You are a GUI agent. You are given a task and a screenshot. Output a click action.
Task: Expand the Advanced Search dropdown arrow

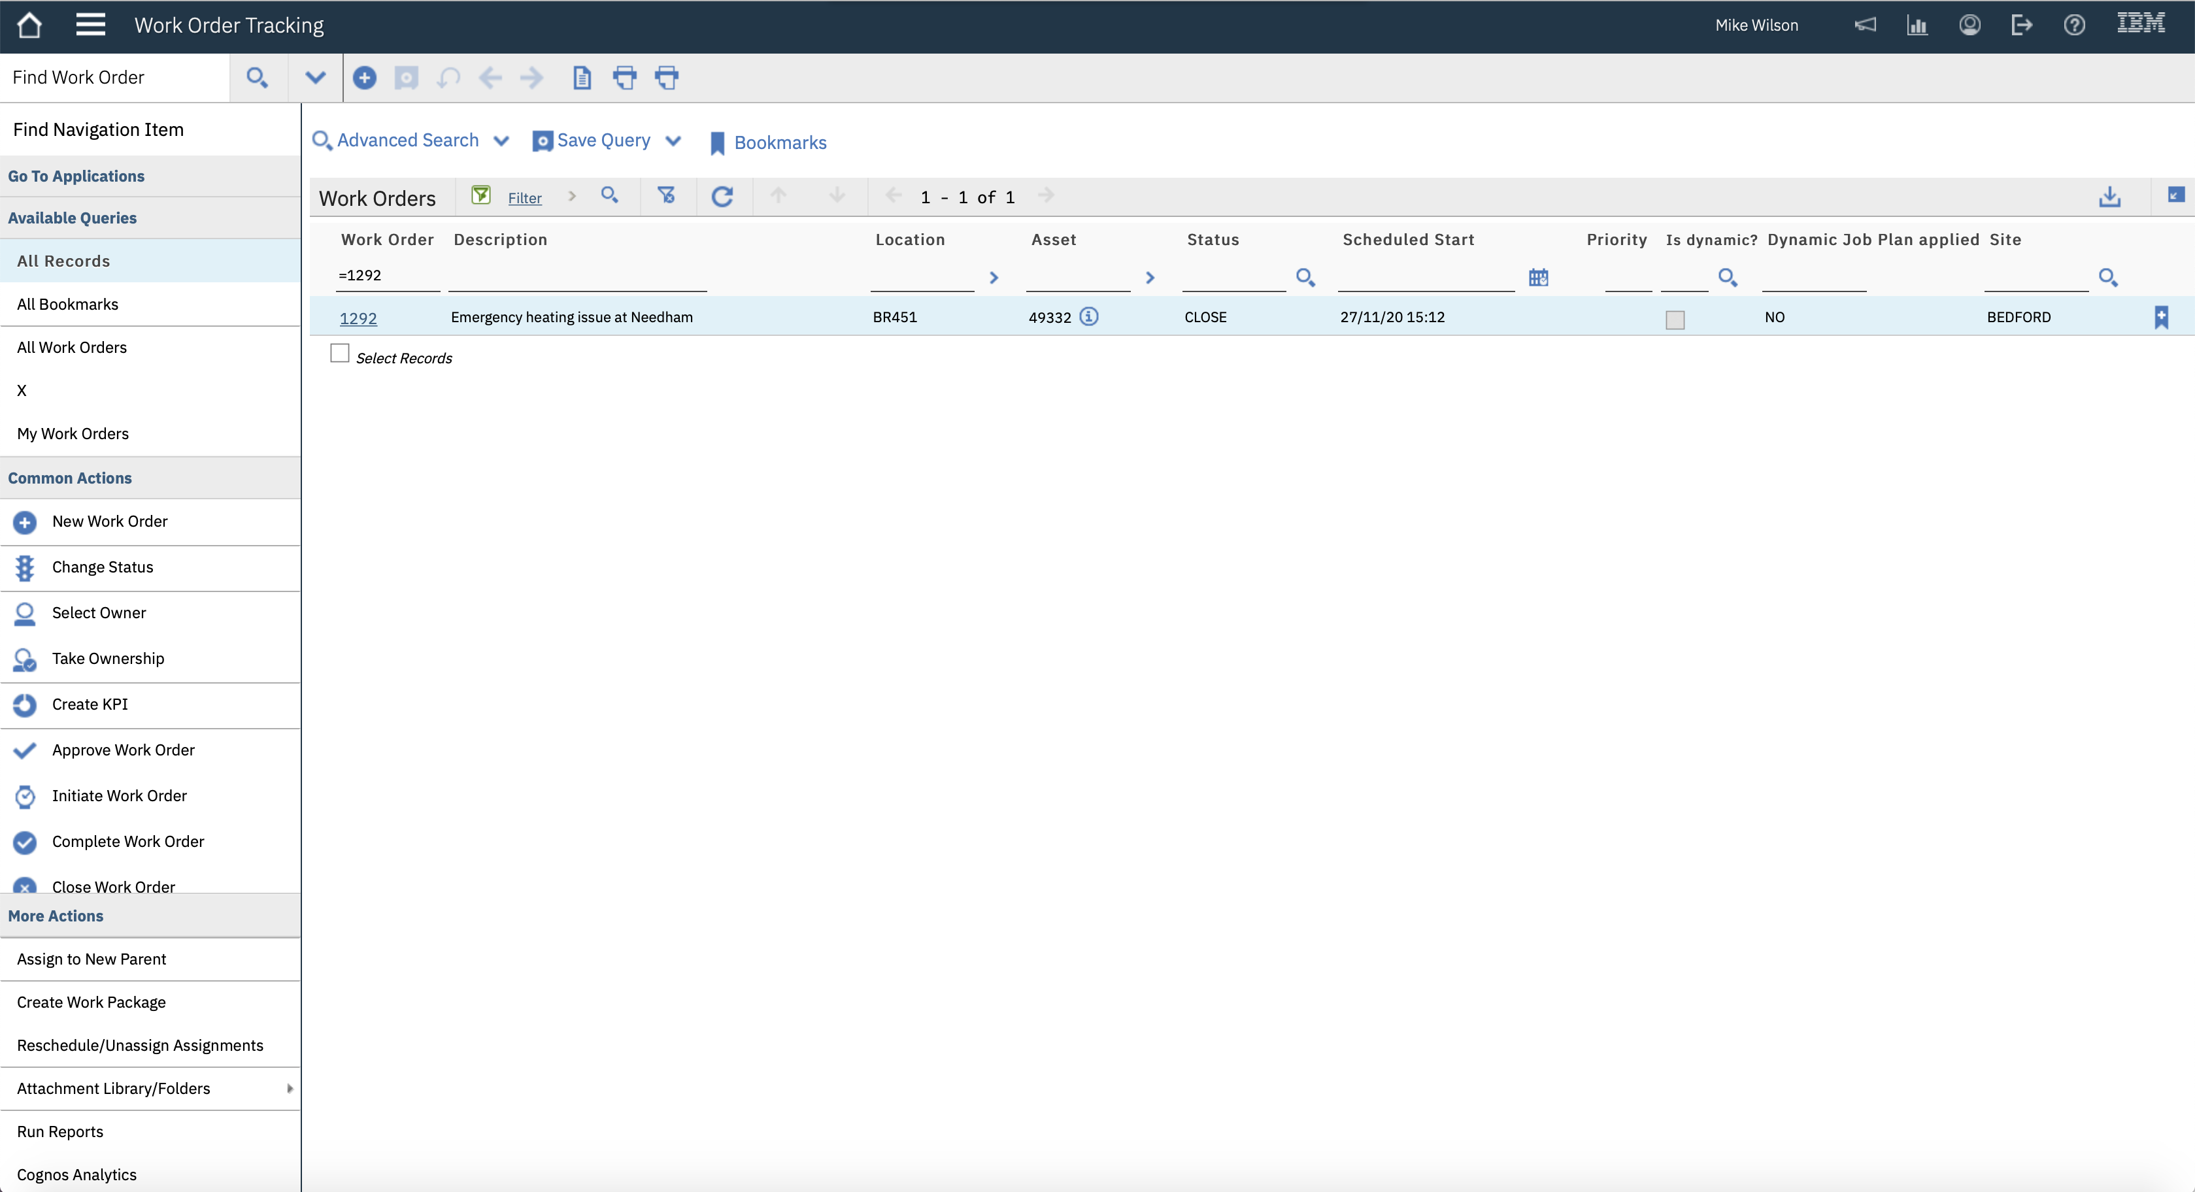[x=501, y=141]
